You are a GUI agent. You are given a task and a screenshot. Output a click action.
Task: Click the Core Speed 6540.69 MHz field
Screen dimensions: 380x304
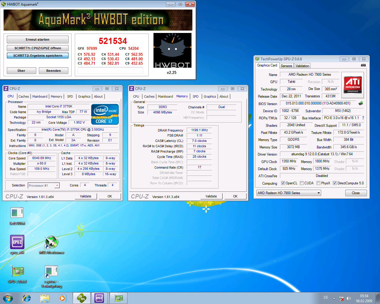[42, 158]
